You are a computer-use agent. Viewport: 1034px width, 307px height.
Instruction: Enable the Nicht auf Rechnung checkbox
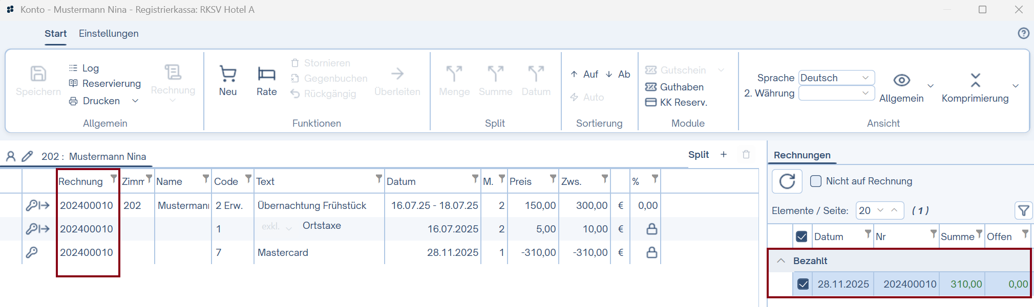(x=816, y=181)
